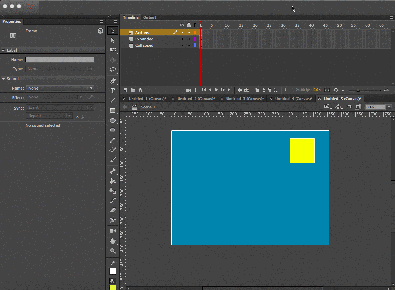The image size is (395, 290).
Task: Open the Sound Name dropdown
Action: pyautogui.click(x=60, y=88)
